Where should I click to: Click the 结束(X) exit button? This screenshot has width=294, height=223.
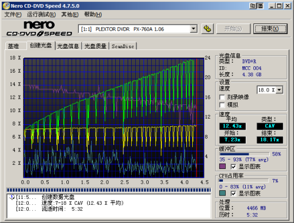point(270,29)
